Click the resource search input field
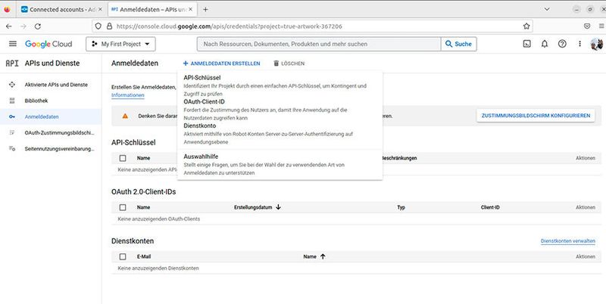 319,44
